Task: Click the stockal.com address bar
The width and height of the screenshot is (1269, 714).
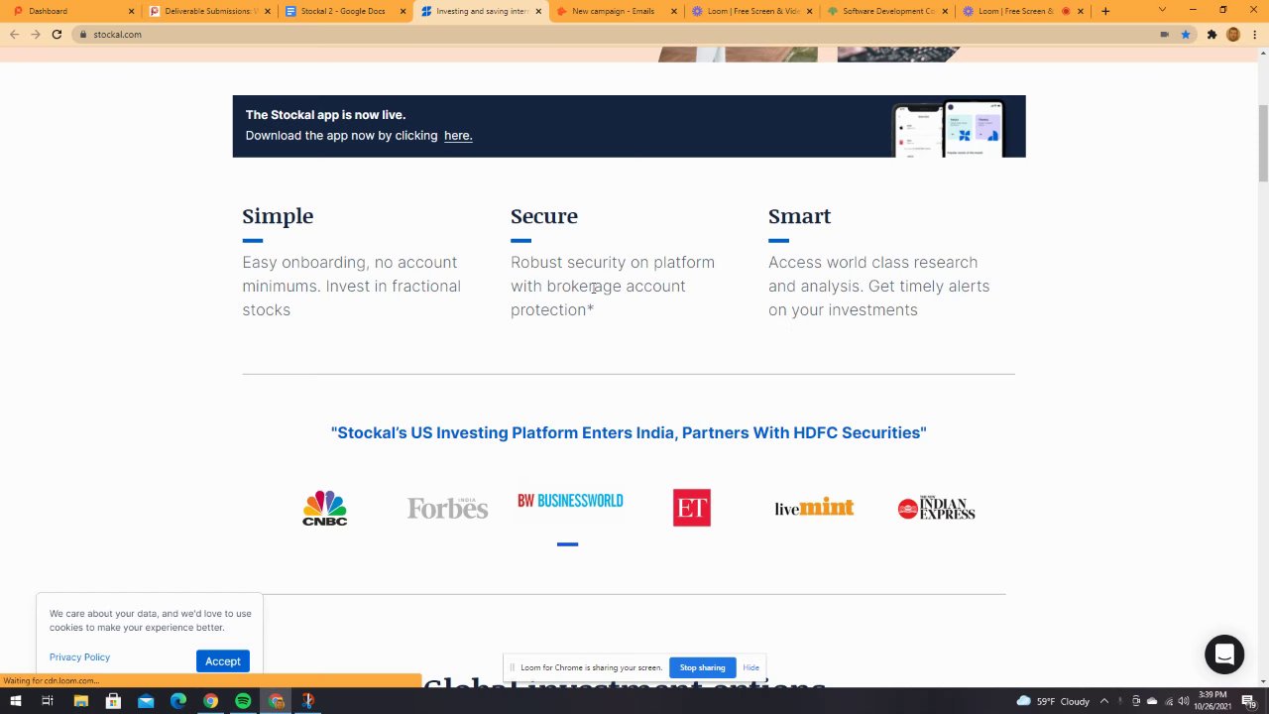Action: pyautogui.click(x=615, y=34)
